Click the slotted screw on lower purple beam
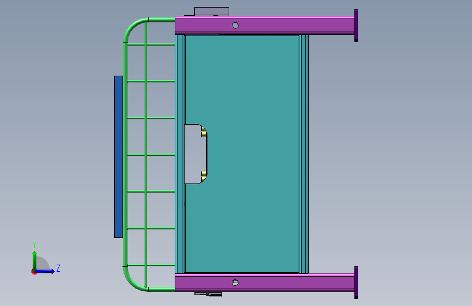The width and height of the screenshot is (472, 306). coord(235,283)
